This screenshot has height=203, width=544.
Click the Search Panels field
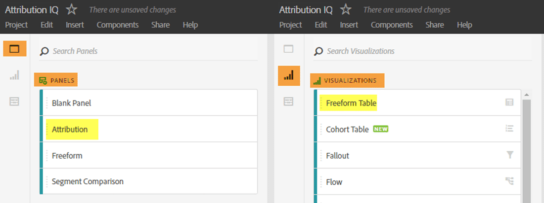tap(148, 51)
